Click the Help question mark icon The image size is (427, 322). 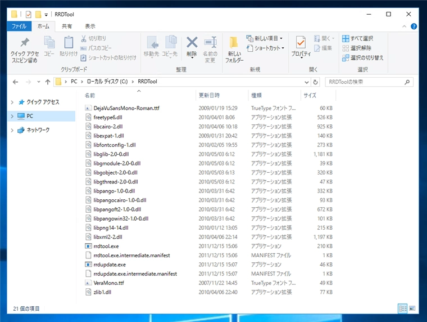tap(414, 26)
